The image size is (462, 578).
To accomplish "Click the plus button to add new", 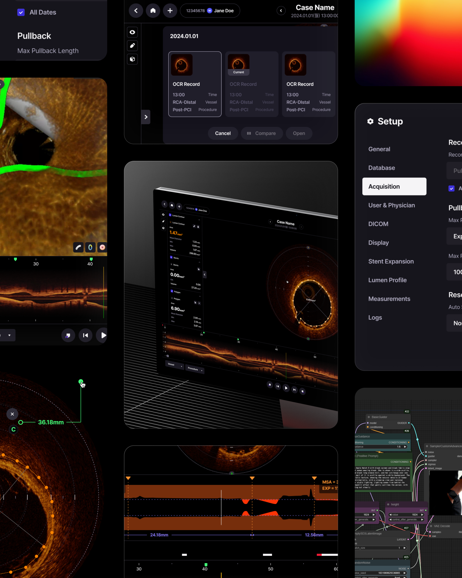I will pyautogui.click(x=170, y=11).
